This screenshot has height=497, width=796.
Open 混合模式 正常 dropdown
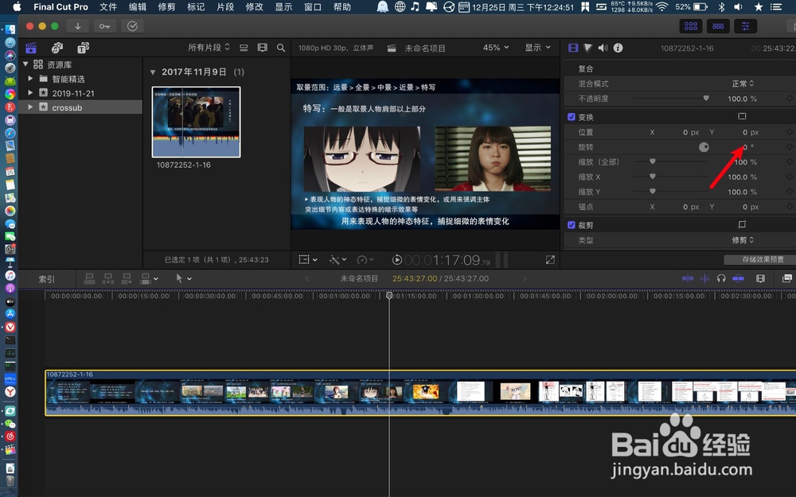pos(743,83)
